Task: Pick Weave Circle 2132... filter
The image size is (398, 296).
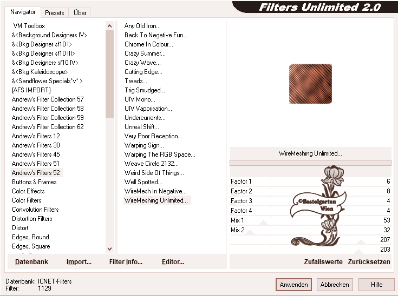Action: tap(152, 163)
